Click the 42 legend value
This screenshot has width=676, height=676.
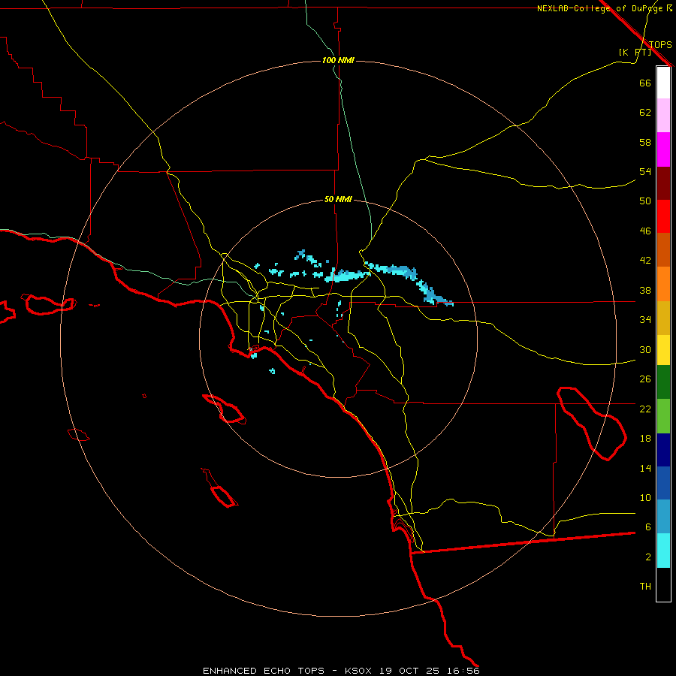(645, 261)
